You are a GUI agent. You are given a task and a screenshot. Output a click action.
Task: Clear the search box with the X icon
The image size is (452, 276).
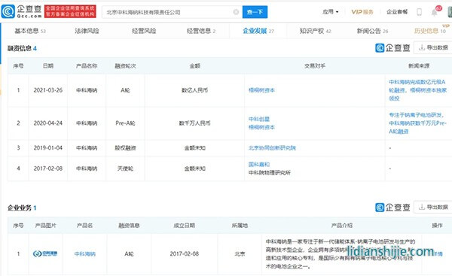(x=236, y=12)
